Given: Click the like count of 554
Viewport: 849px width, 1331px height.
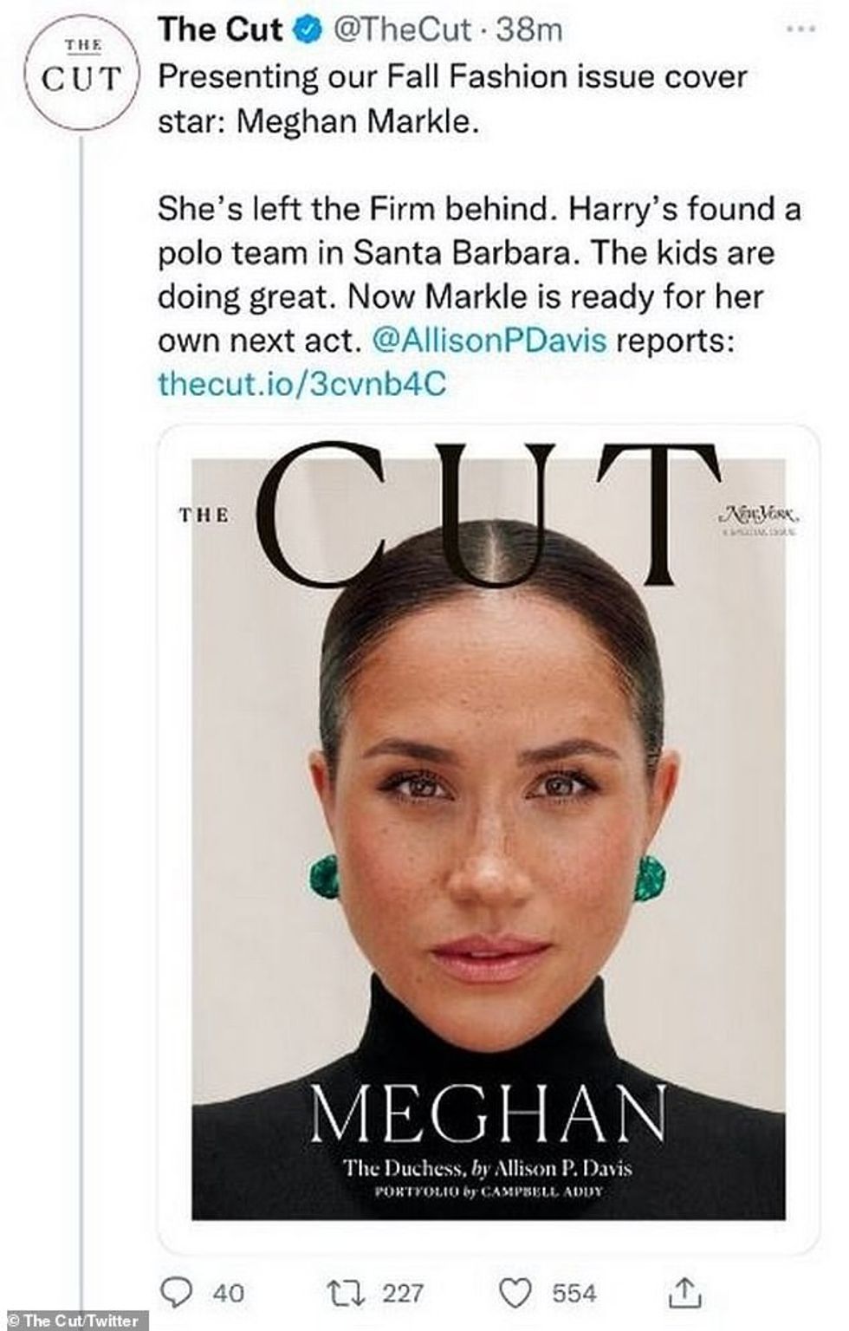Looking at the screenshot, I should [x=574, y=1294].
